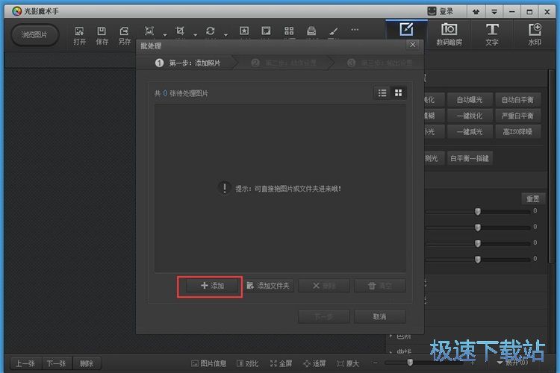This screenshot has width=560, height=373.
Task: Click the 浏览图片 button
Action: 34,35
